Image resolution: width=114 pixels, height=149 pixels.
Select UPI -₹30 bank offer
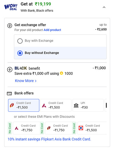click(x=88, y=105)
